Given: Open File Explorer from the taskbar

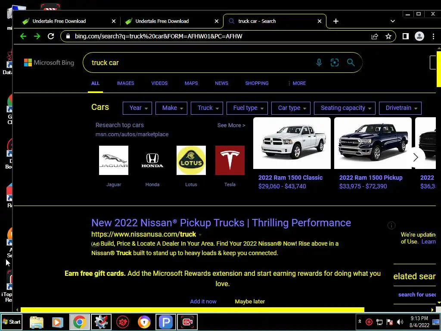Looking at the screenshot, I should pos(36,322).
